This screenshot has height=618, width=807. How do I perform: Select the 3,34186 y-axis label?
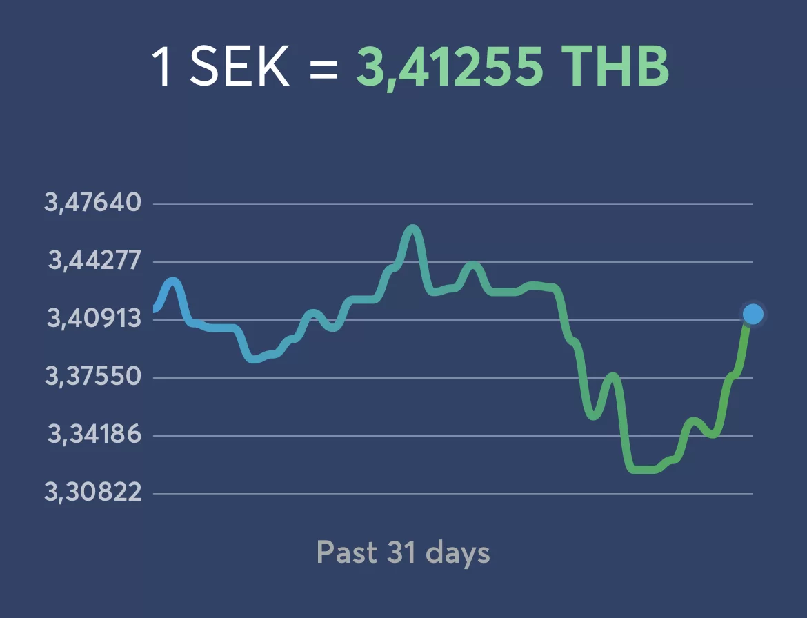point(94,435)
